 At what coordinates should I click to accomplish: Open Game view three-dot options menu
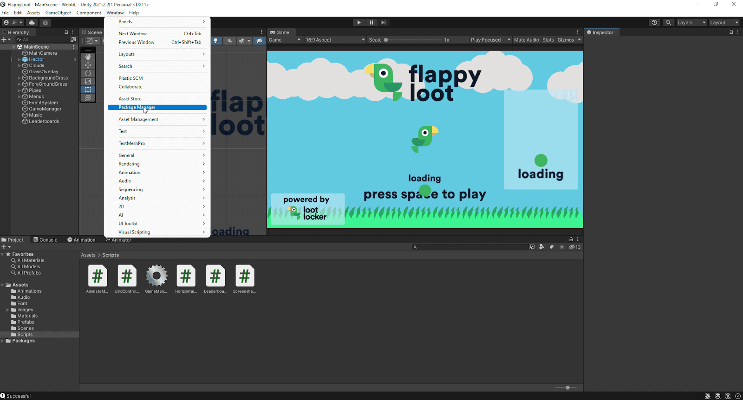click(x=578, y=32)
